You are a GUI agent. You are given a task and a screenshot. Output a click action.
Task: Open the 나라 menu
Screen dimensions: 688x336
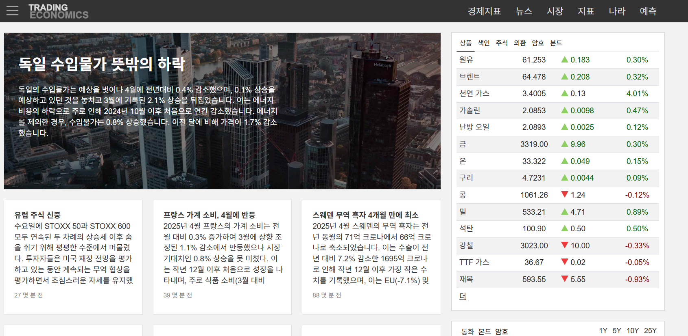click(x=617, y=11)
